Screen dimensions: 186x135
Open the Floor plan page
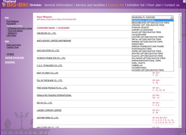coord(154,5)
